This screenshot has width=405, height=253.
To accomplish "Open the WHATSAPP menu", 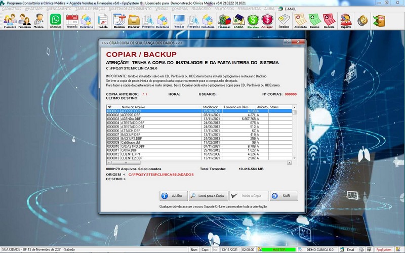I will pyautogui.click(x=33, y=9).
